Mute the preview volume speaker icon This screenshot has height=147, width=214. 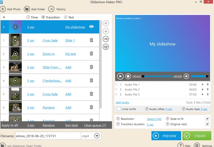pos(186,76)
